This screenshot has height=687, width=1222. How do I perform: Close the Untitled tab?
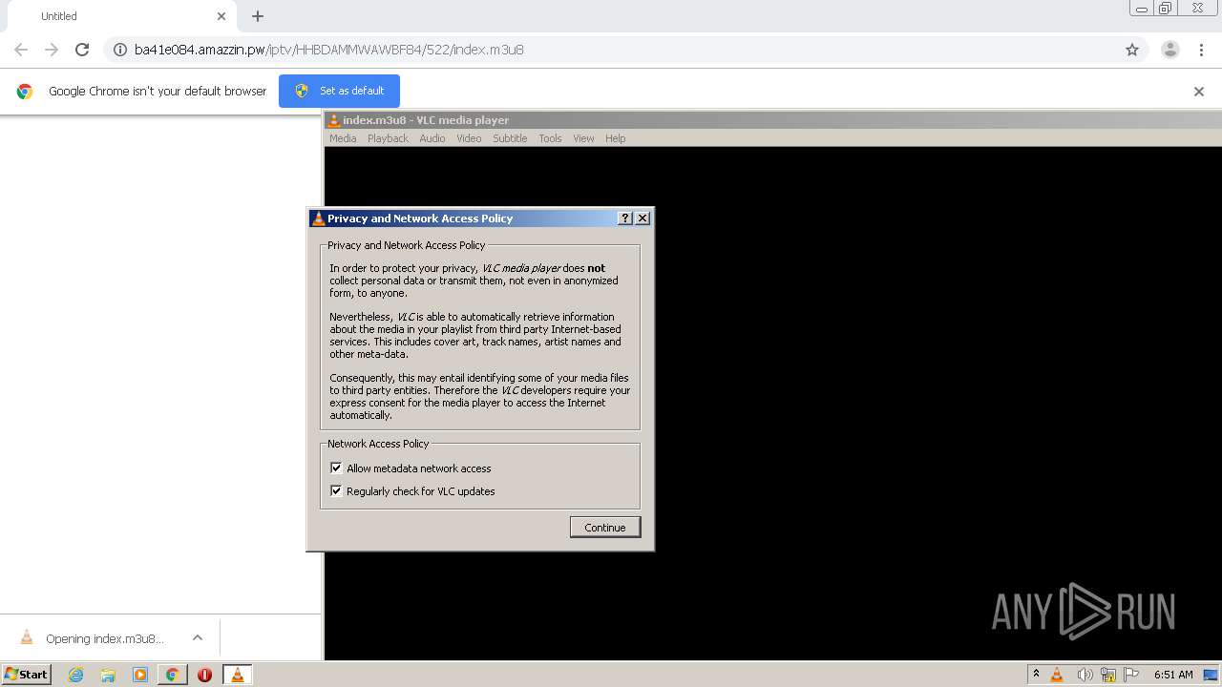(x=221, y=16)
